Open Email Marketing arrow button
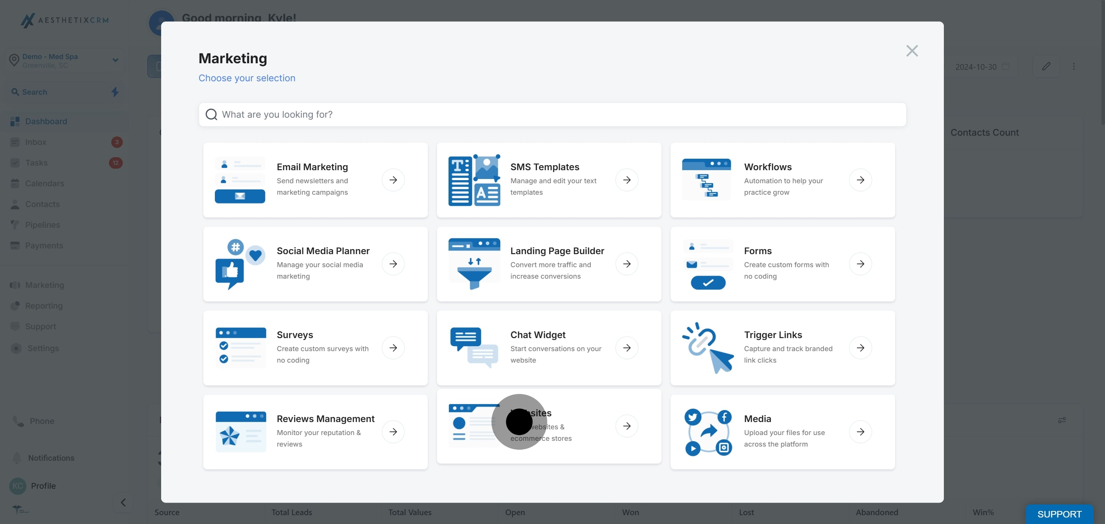1105x524 pixels. (393, 180)
